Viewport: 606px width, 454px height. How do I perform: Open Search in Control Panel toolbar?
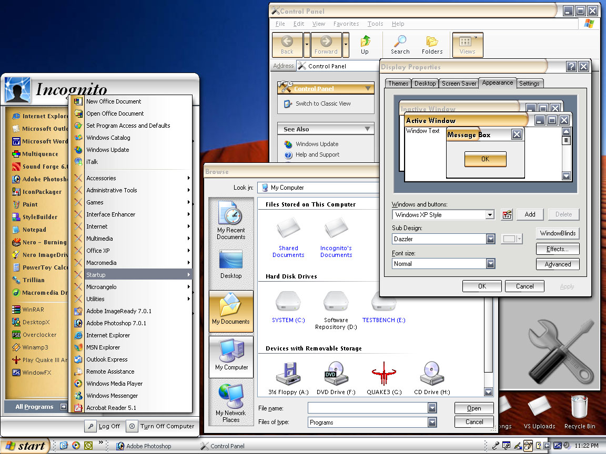point(400,45)
